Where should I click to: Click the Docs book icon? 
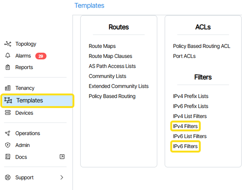tap(8, 157)
